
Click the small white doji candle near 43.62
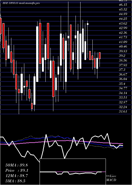click(88, 24)
